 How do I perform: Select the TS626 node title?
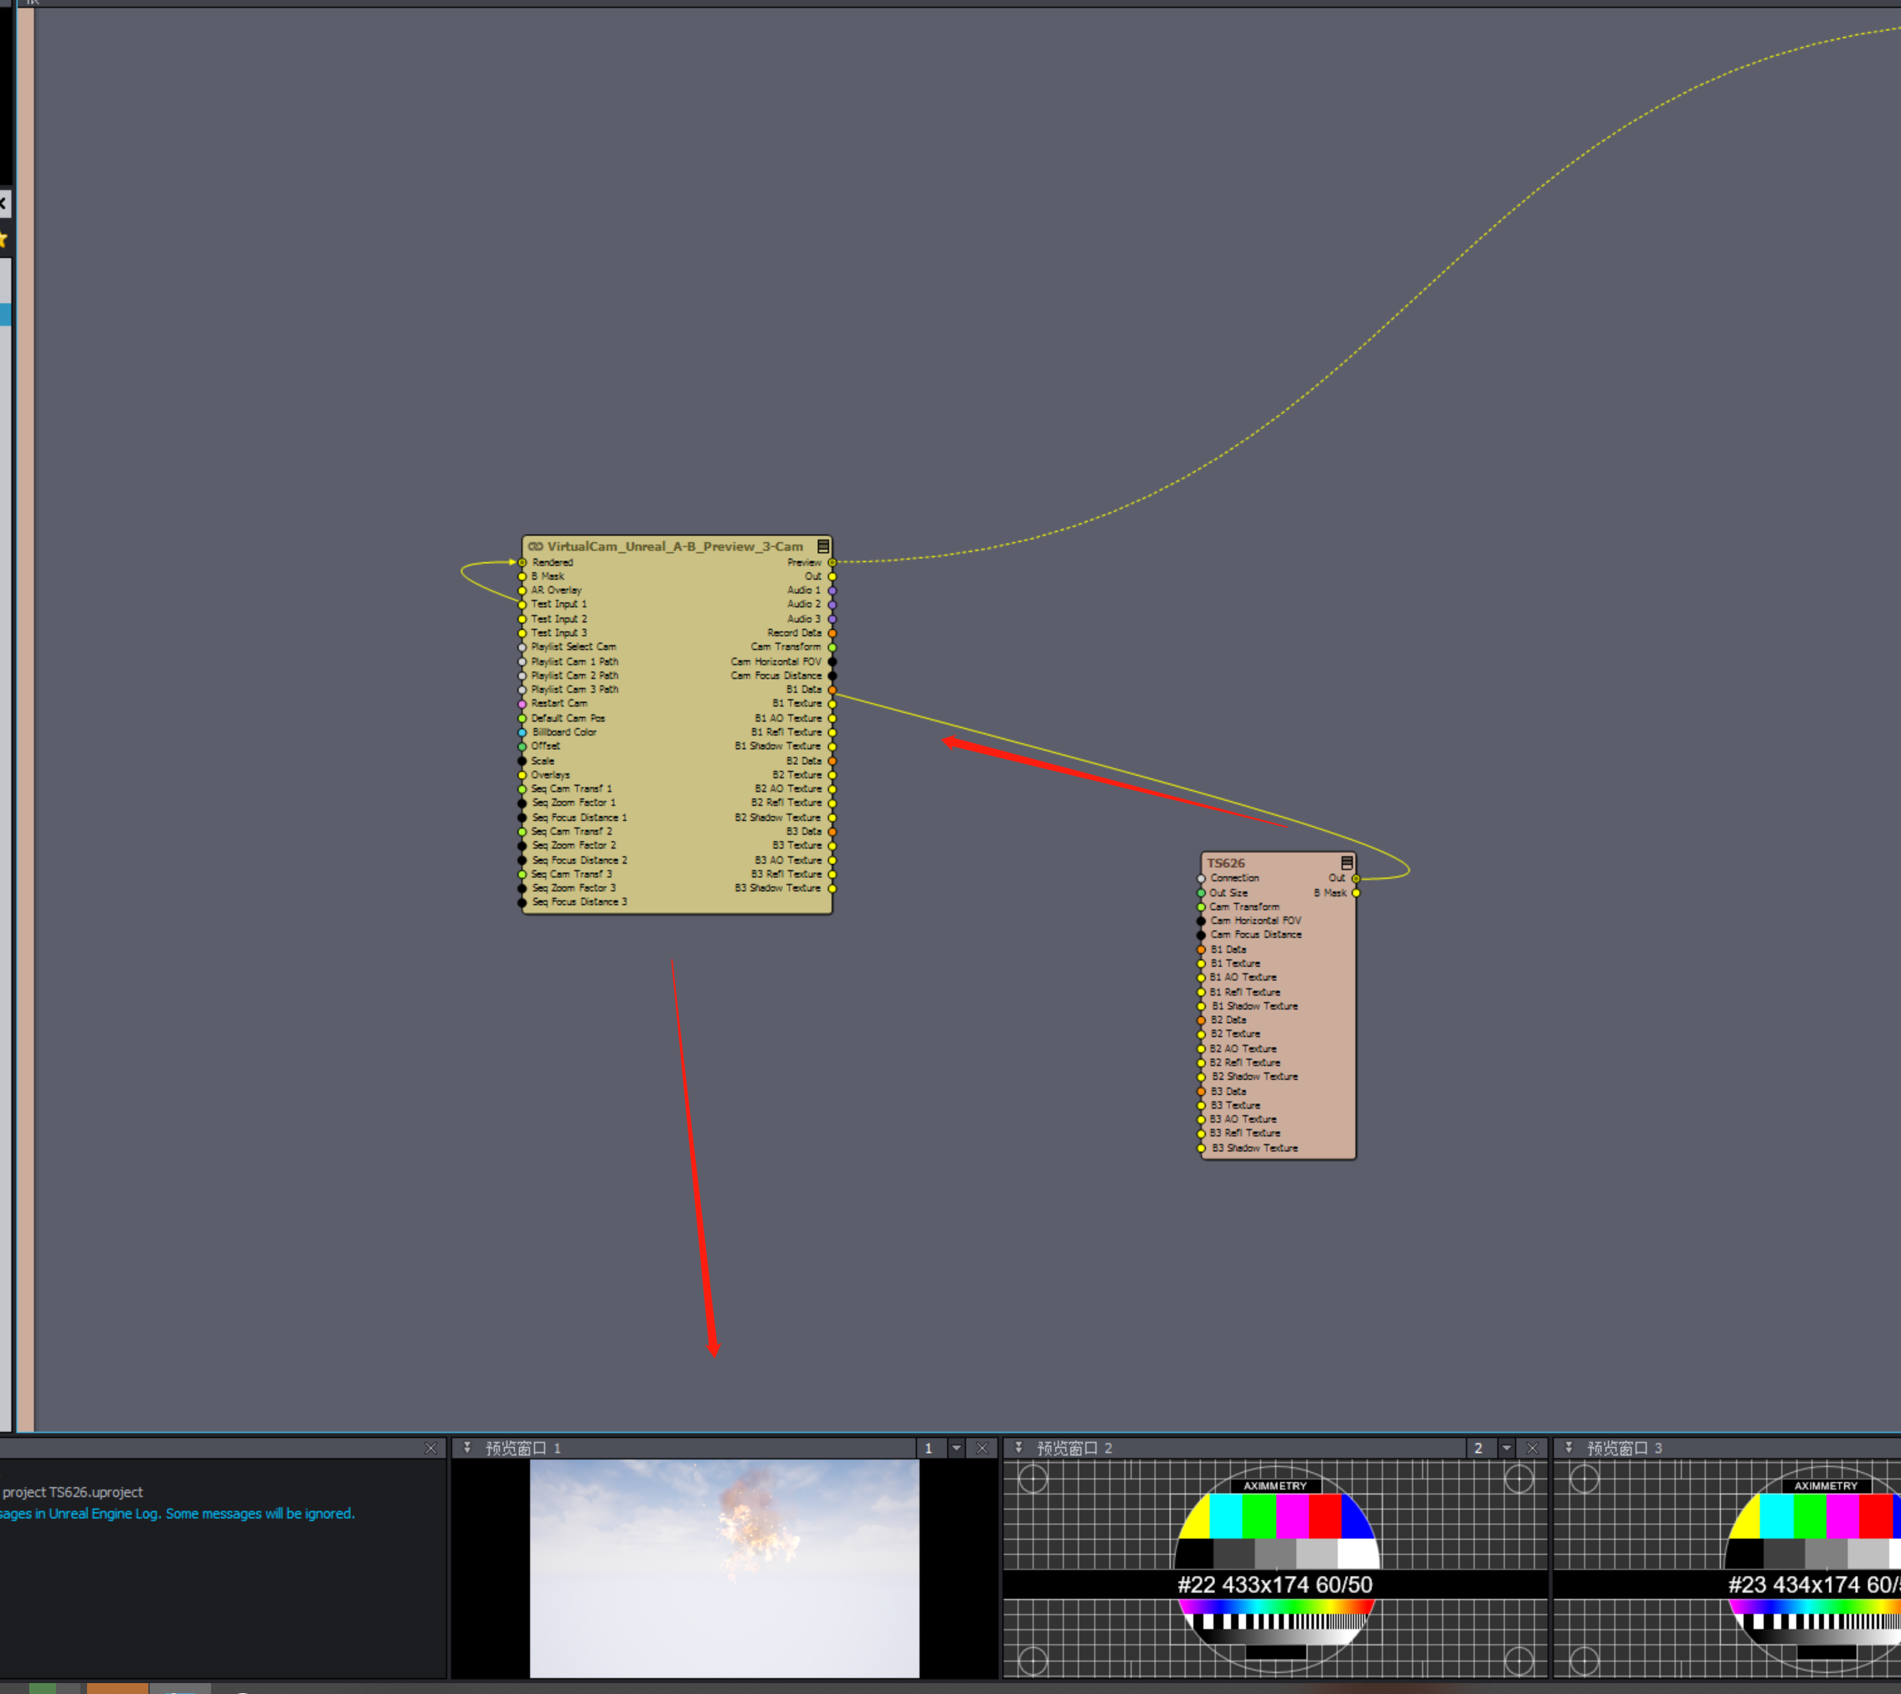(1225, 863)
